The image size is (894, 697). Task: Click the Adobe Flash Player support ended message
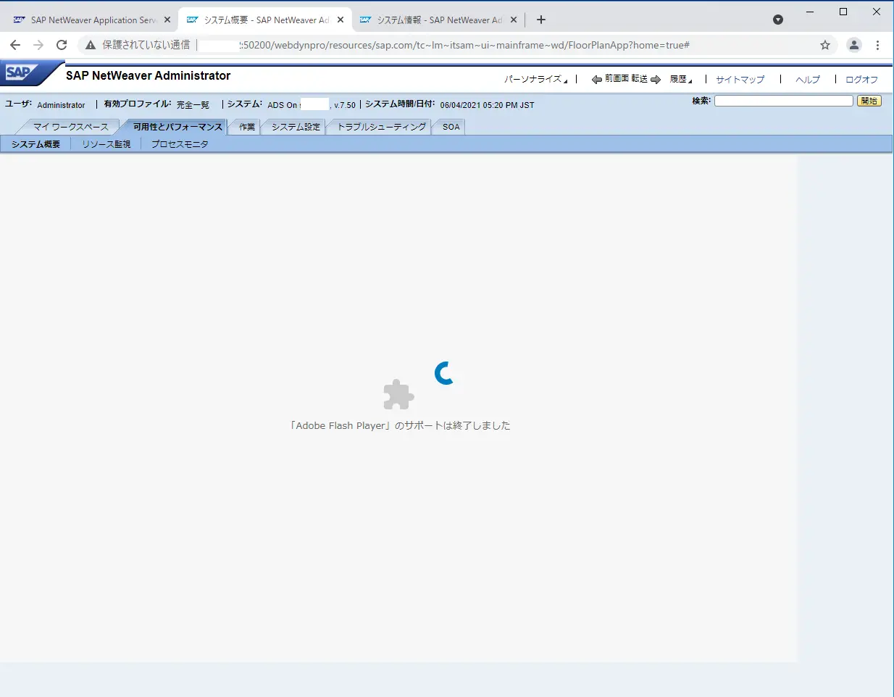(x=400, y=425)
